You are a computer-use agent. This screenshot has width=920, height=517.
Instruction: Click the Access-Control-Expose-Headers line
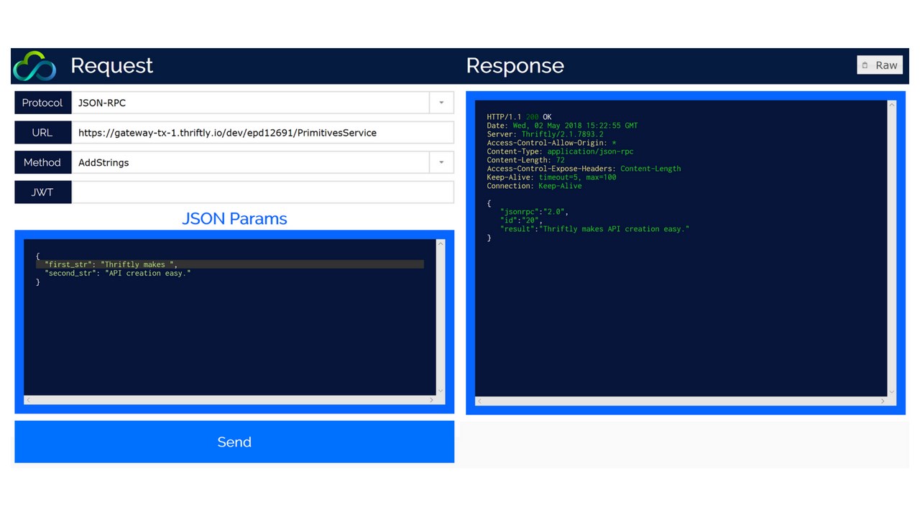[x=584, y=169]
